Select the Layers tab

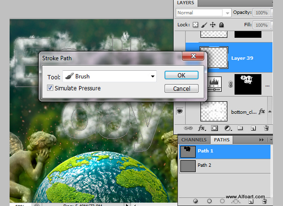click(x=186, y=3)
